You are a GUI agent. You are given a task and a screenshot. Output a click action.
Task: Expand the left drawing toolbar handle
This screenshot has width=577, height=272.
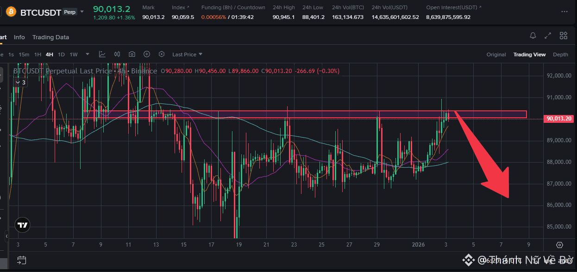[7, 236]
